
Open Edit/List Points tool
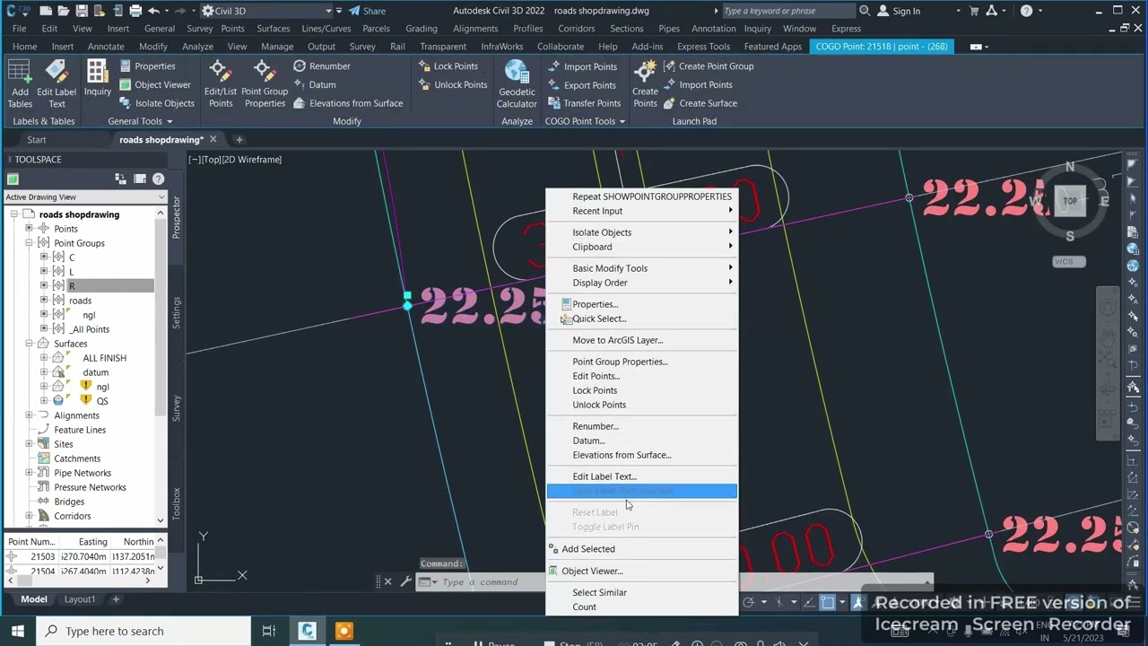click(220, 83)
